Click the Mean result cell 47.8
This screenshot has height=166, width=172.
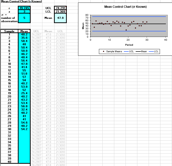61,18
